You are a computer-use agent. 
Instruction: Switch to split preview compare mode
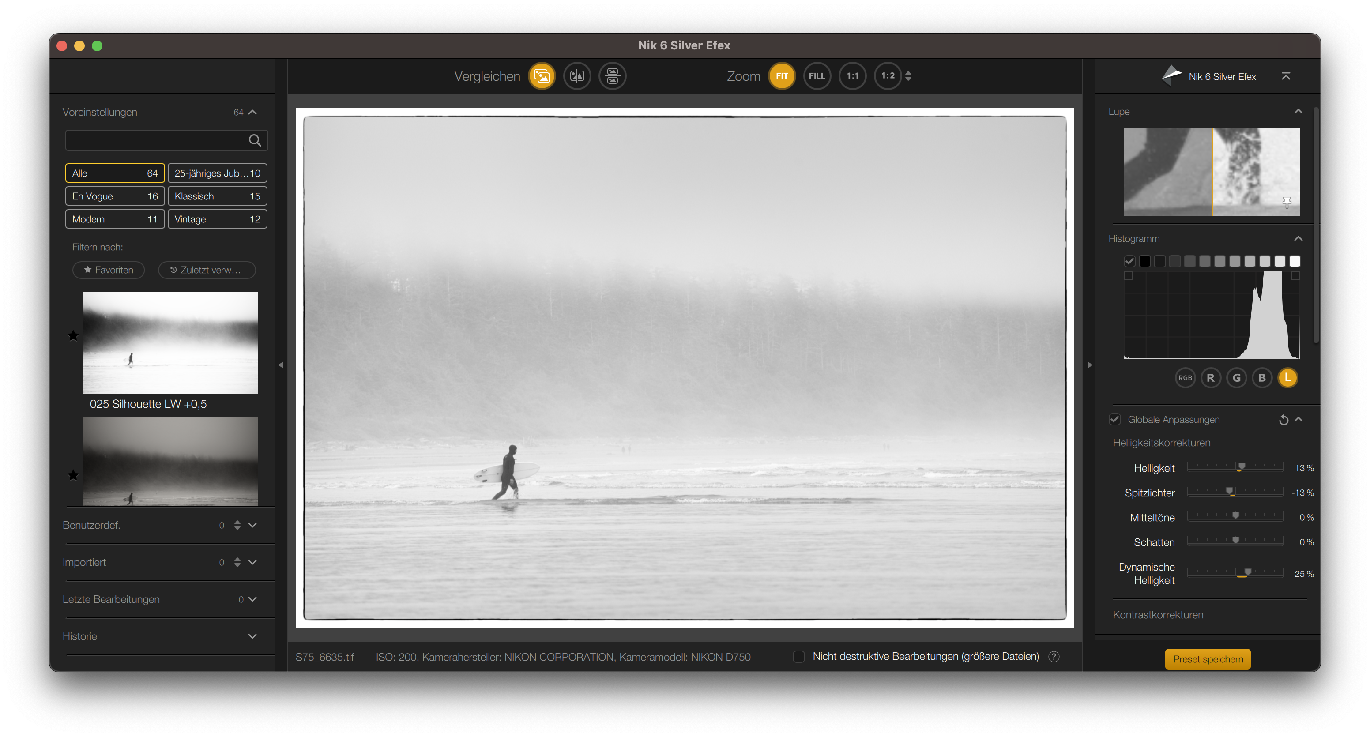pyautogui.click(x=577, y=76)
